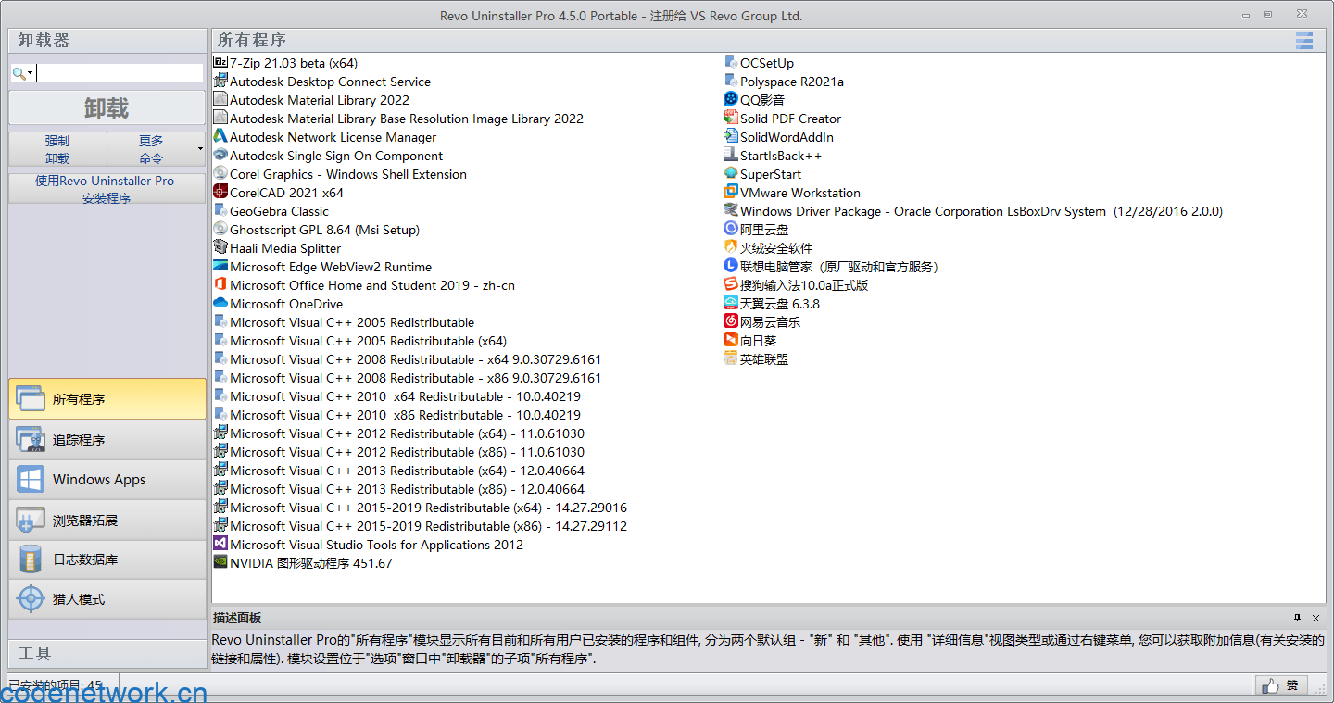Image resolution: width=1334 pixels, height=703 pixels.
Task: Open the view options icon at top right
Action: 1304,41
